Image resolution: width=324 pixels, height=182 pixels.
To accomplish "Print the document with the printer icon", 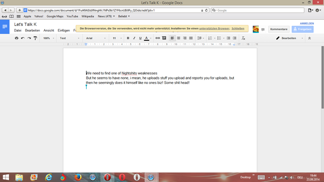I will pos(17,38).
